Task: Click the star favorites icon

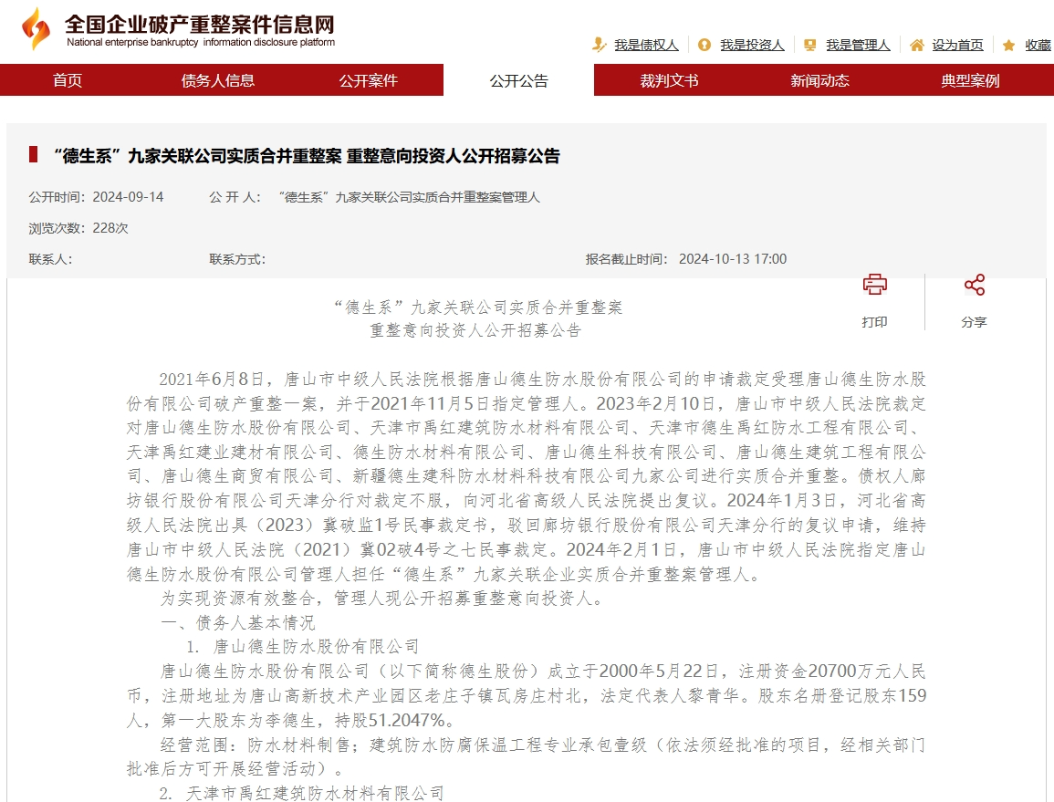Action: pyautogui.click(x=1008, y=45)
